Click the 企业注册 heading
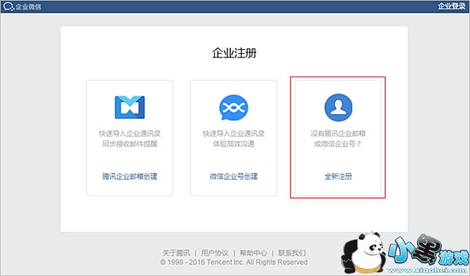The height and width of the screenshot is (276, 470). coord(234,53)
